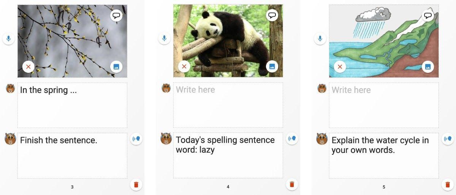Remove the panda image with red X

click(x=184, y=66)
